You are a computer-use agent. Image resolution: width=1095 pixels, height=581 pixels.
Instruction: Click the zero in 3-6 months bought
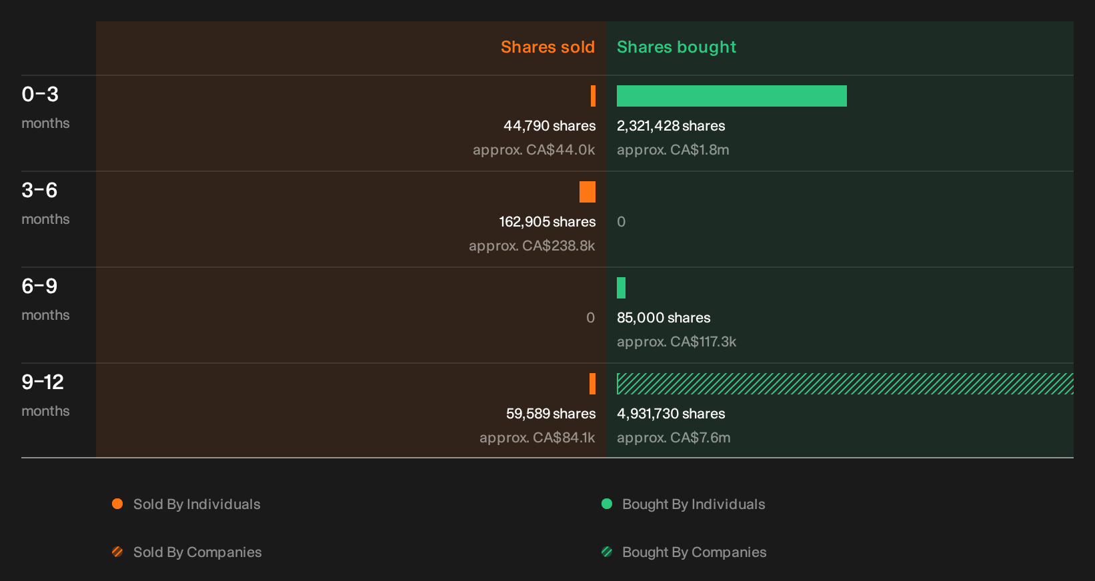(622, 222)
